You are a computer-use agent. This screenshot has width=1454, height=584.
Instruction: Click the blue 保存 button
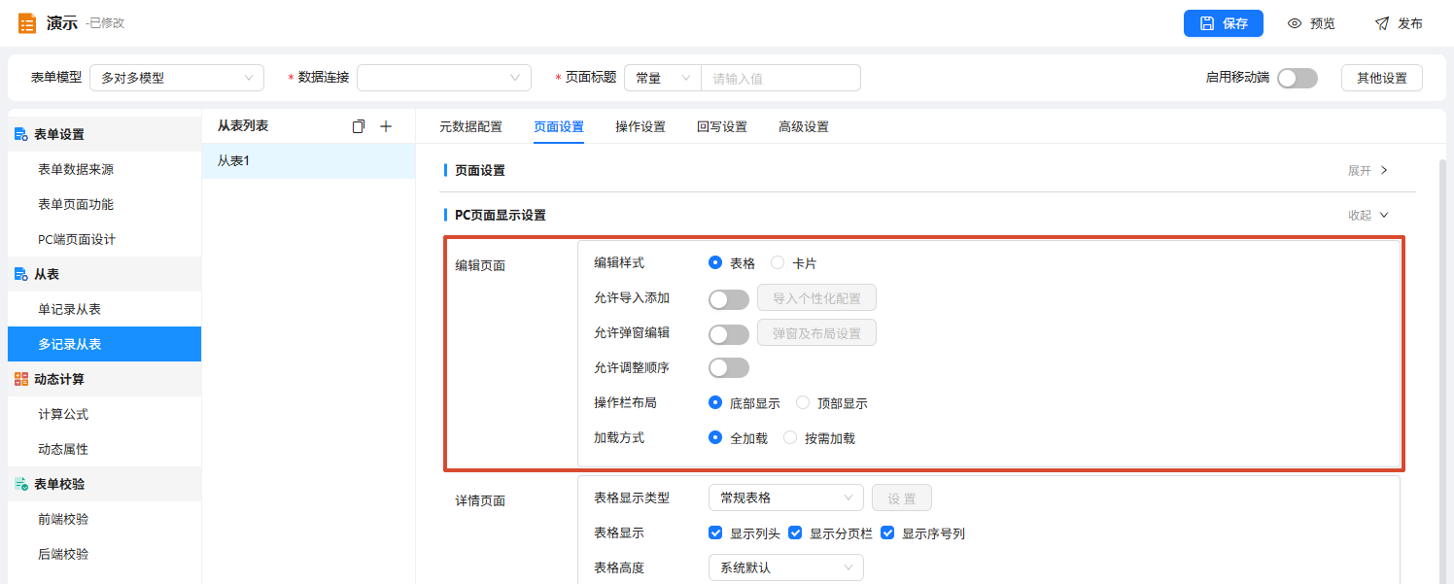click(x=1224, y=23)
